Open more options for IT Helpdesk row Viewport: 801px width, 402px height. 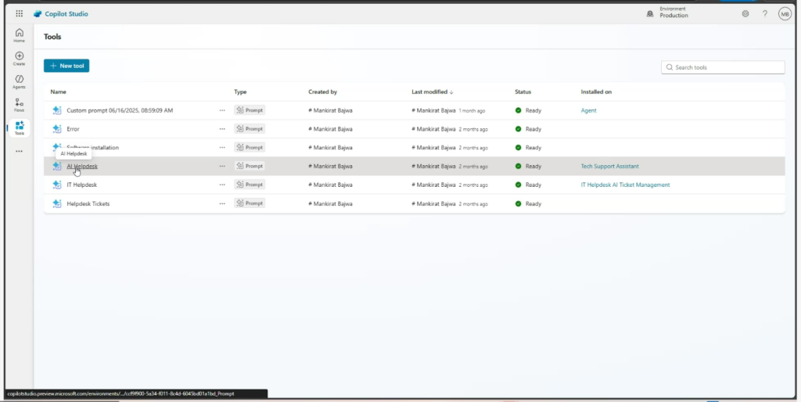coord(222,185)
